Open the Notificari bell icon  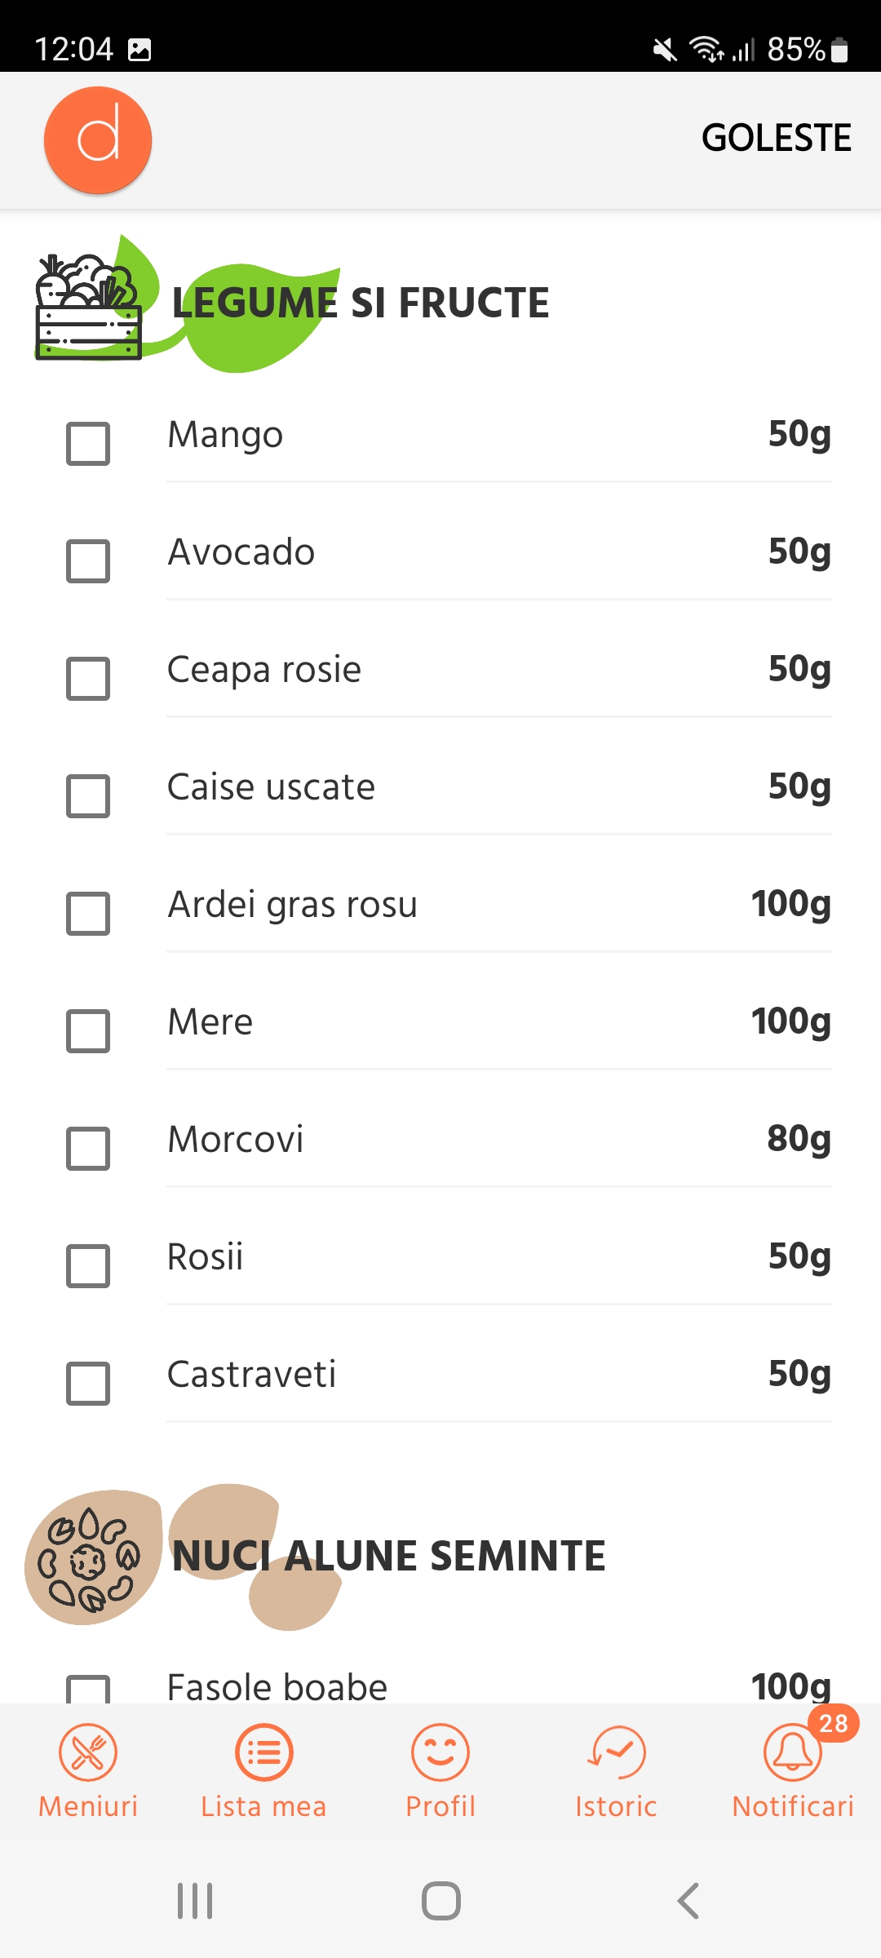792,1754
